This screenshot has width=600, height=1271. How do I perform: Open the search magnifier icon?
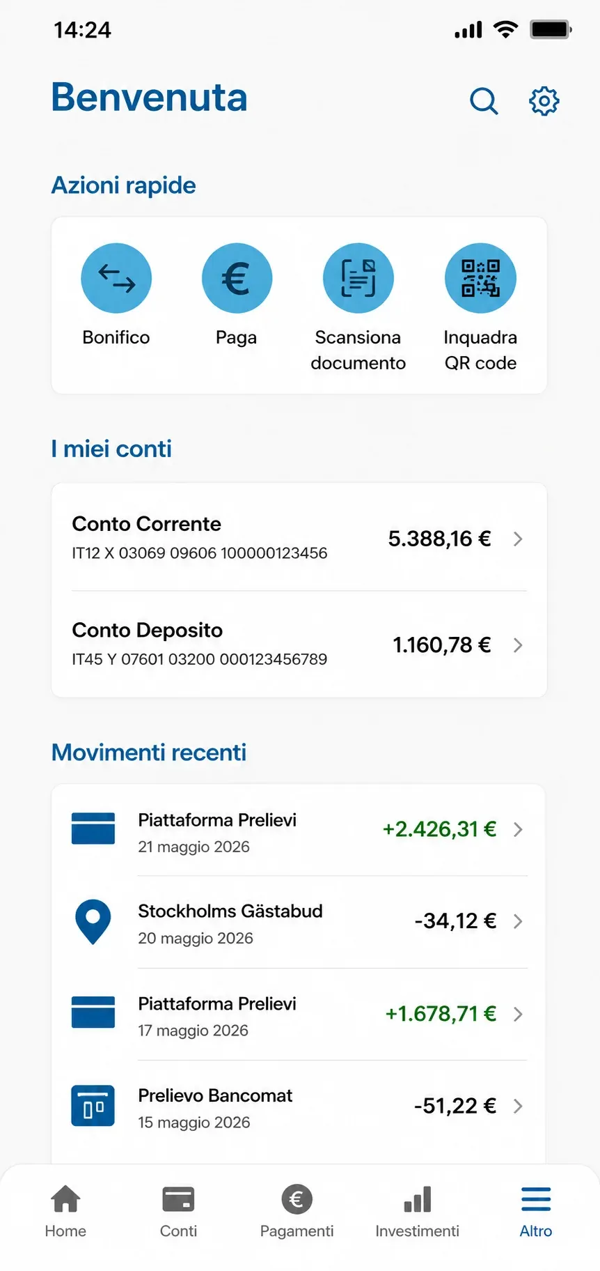pos(484,101)
